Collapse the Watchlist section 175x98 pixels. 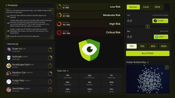click(x=6, y=44)
